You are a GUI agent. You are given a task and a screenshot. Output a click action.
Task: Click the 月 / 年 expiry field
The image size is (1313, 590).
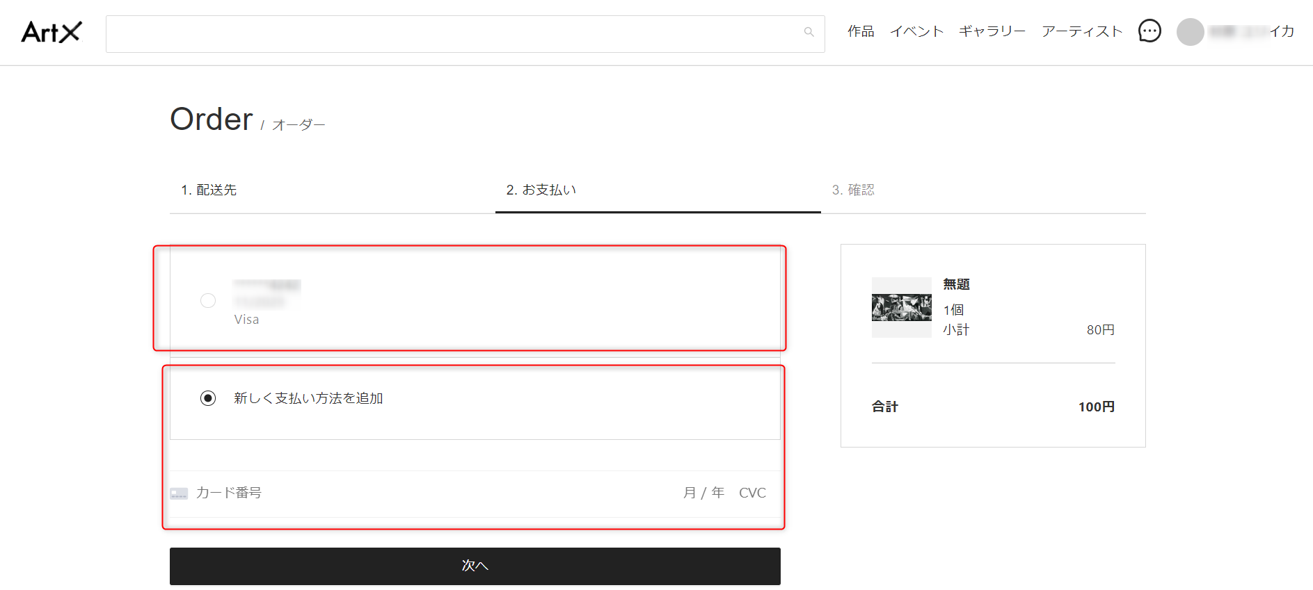(x=703, y=493)
